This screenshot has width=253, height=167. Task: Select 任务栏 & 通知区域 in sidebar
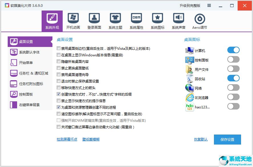(x=33, y=73)
